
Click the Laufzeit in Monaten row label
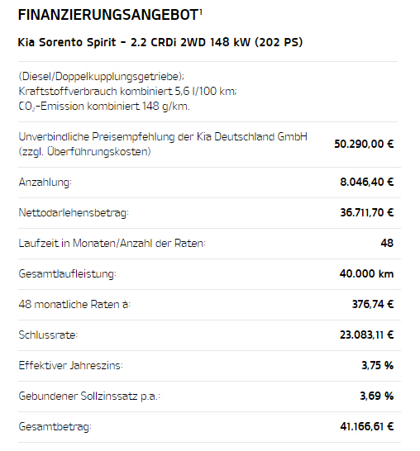coord(112,244)
